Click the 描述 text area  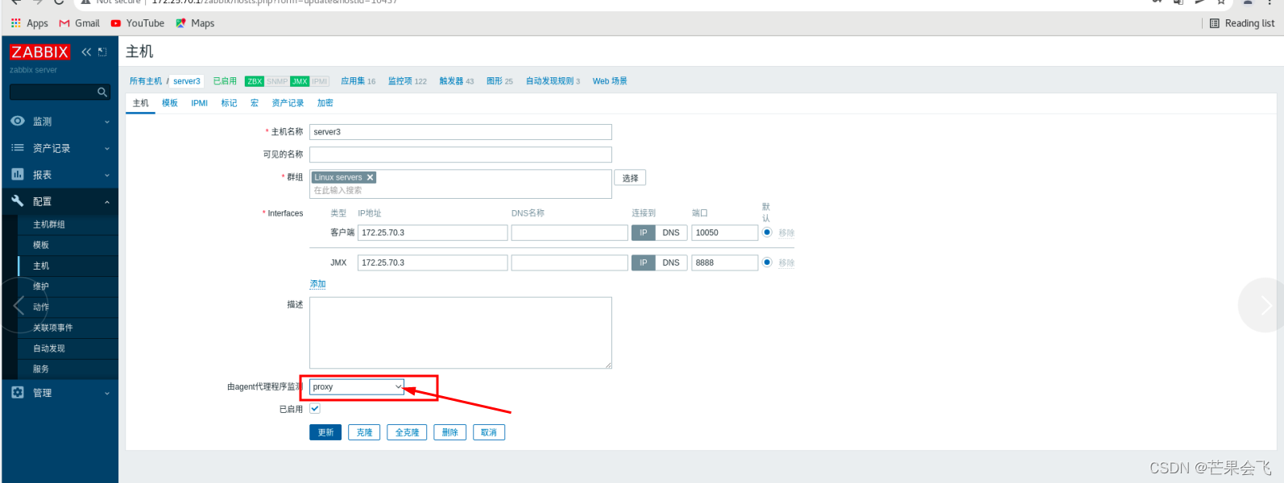(461, 333)
